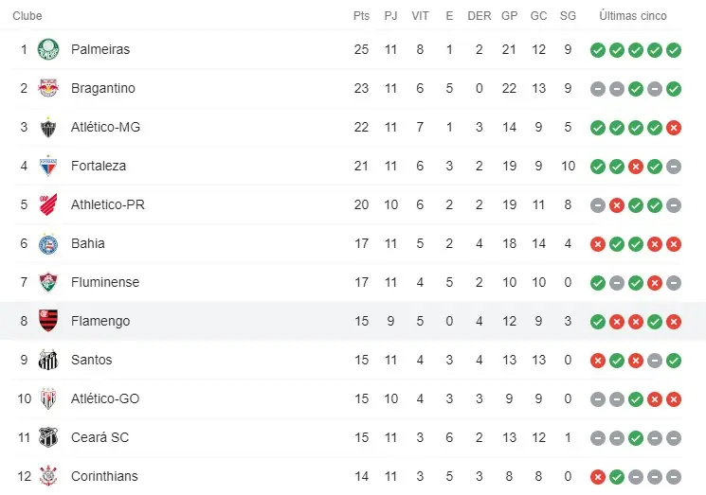This screenshot has width=706, height=495.
Task: Select the Corinthians club crest
Action: tap(47, 476)
